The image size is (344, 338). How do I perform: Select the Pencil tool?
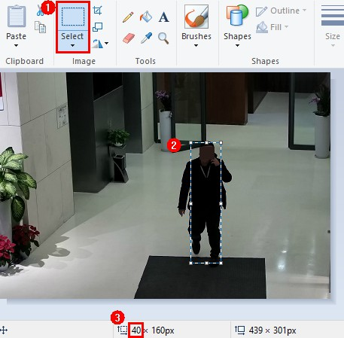pos(128,17)
